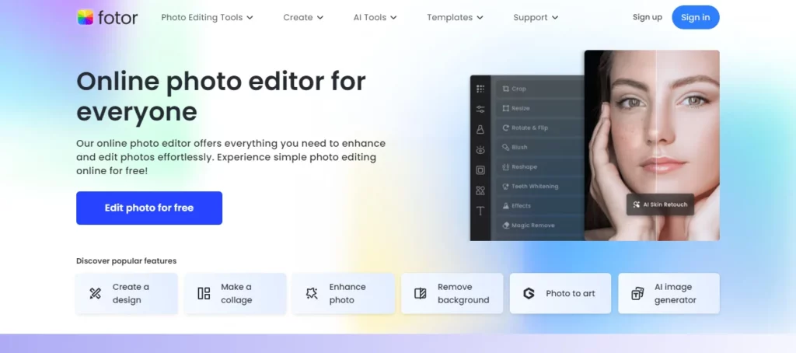Click the AI Skin Retouch label text
The image size is (796, 353).
(665, 204)
